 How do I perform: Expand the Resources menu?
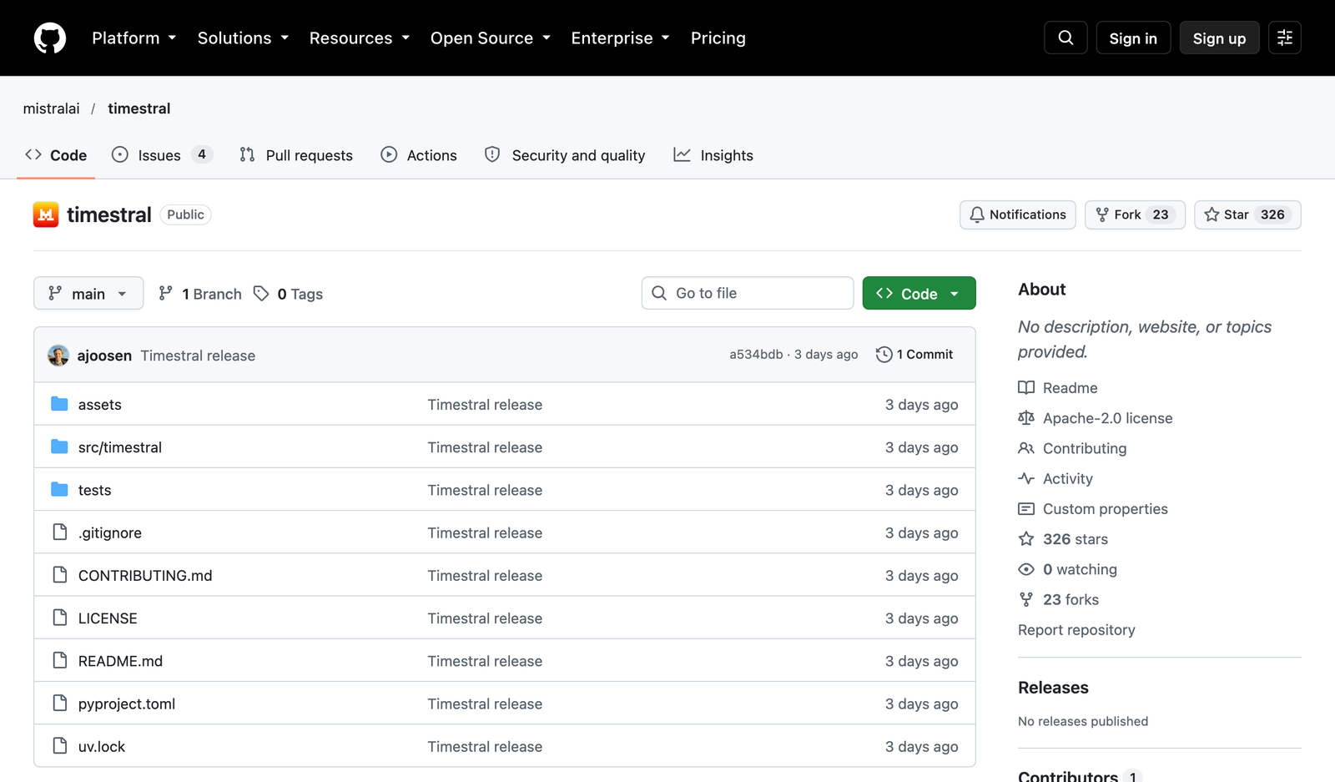click(360, 38)
